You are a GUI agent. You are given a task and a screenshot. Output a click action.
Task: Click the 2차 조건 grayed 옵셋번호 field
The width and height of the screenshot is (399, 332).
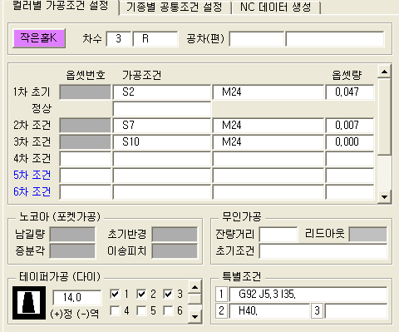86,126
